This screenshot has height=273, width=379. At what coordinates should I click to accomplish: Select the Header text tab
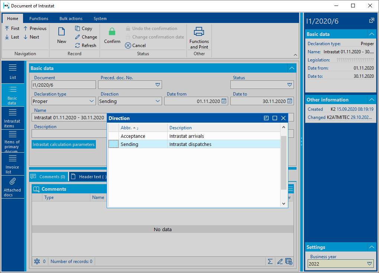[x=88, y=177]
